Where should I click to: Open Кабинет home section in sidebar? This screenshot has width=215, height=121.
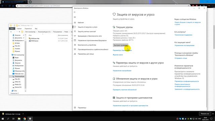click(81, 23)
